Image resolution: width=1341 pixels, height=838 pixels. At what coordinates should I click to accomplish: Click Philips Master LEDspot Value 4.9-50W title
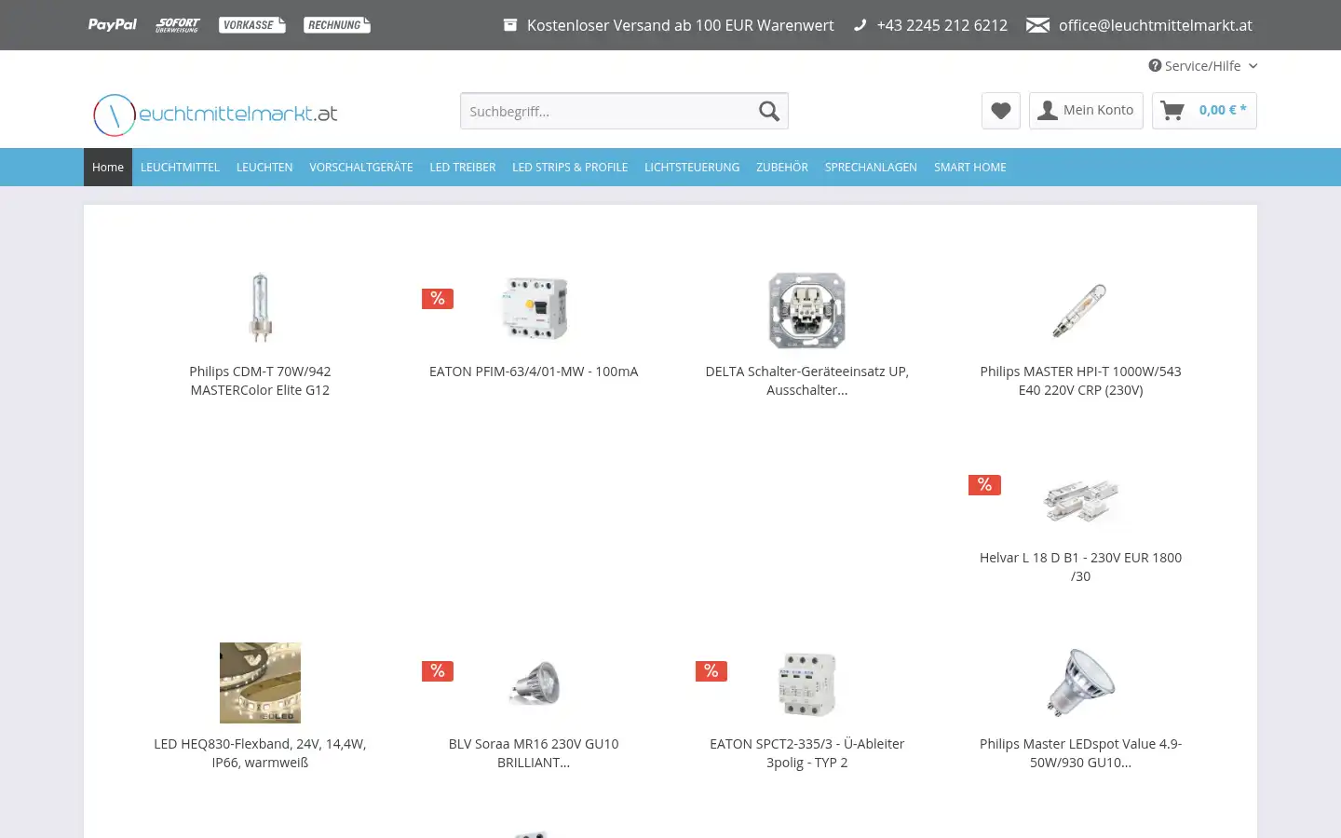[x=1080, y=753]
